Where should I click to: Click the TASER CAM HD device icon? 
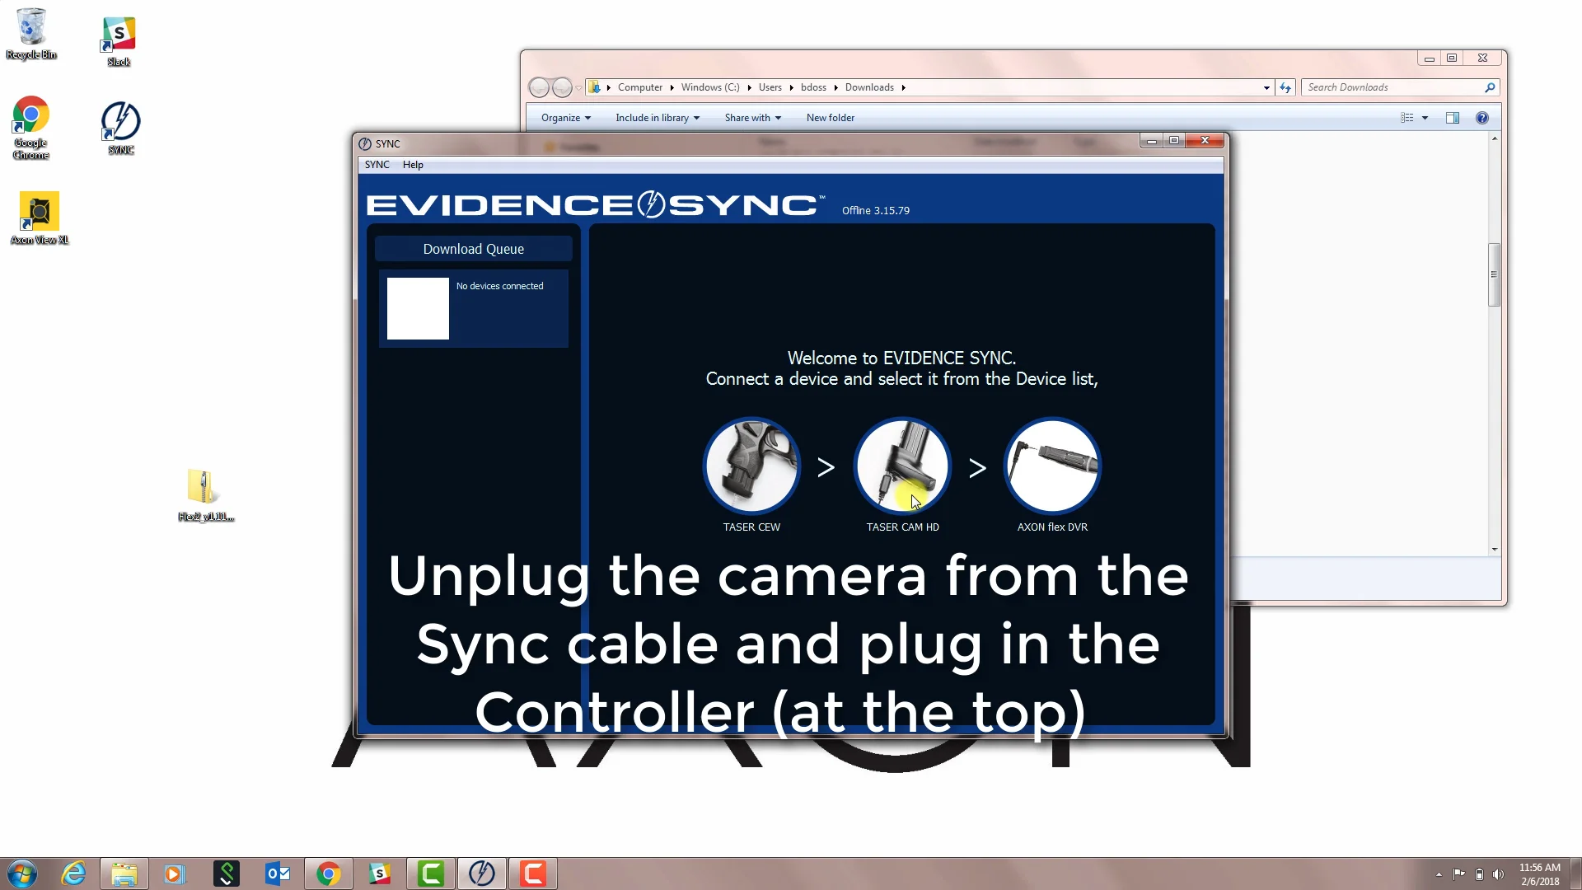902,466
